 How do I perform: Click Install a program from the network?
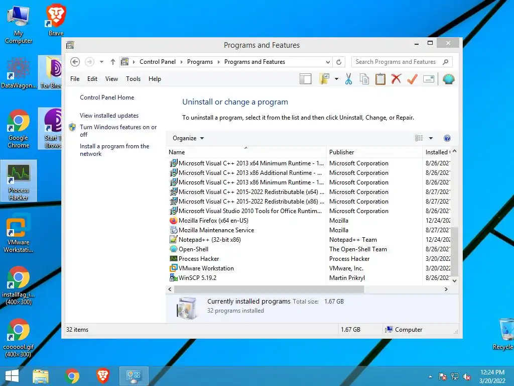(114, 150)
